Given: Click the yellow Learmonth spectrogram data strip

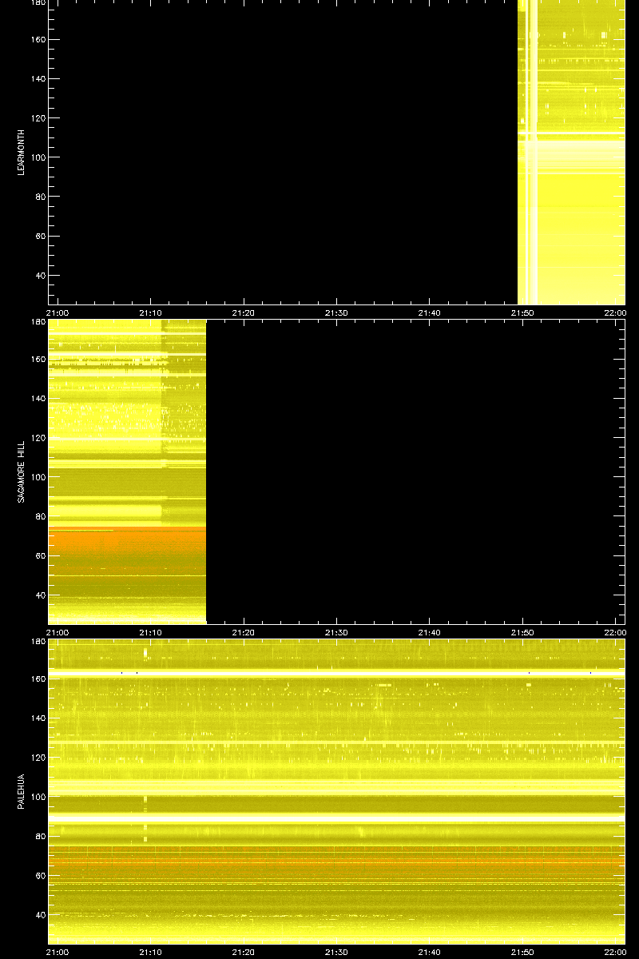Looking at the screenshot, I should pos(571,152).
